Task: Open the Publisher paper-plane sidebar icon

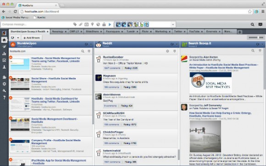Action: point(4,47)
